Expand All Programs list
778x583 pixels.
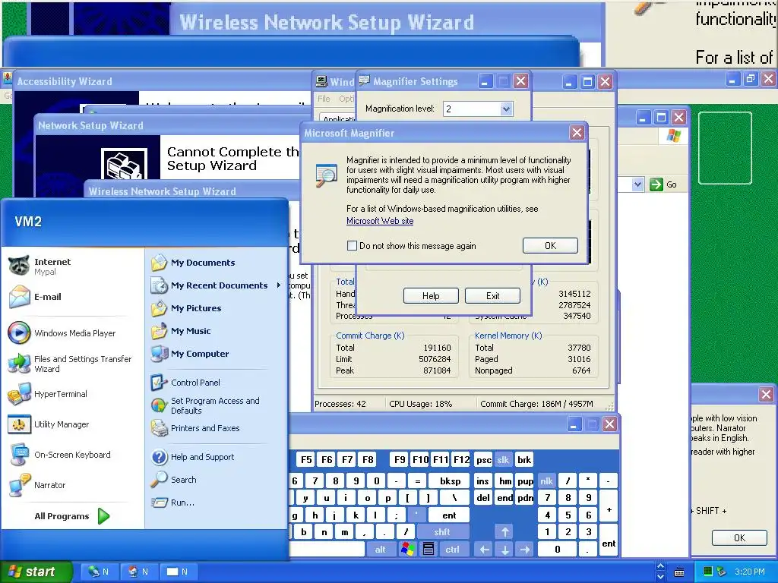pyautogui.click(x=71, y=516)
